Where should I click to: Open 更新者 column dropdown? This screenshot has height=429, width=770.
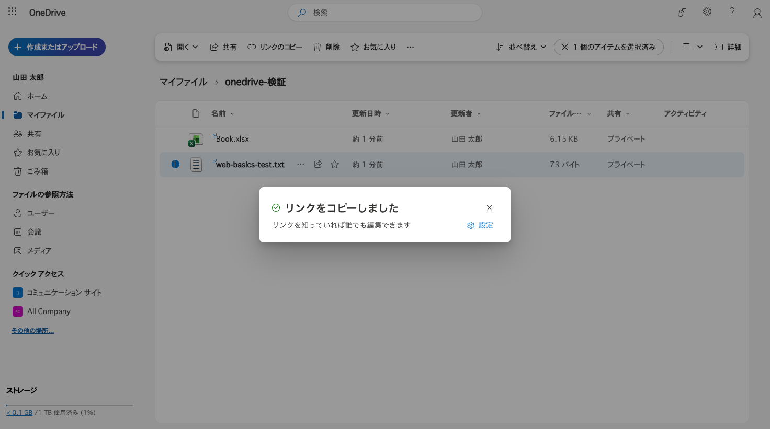466,113
